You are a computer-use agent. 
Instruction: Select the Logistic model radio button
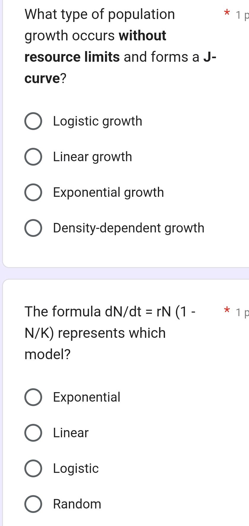pos(33,468)
